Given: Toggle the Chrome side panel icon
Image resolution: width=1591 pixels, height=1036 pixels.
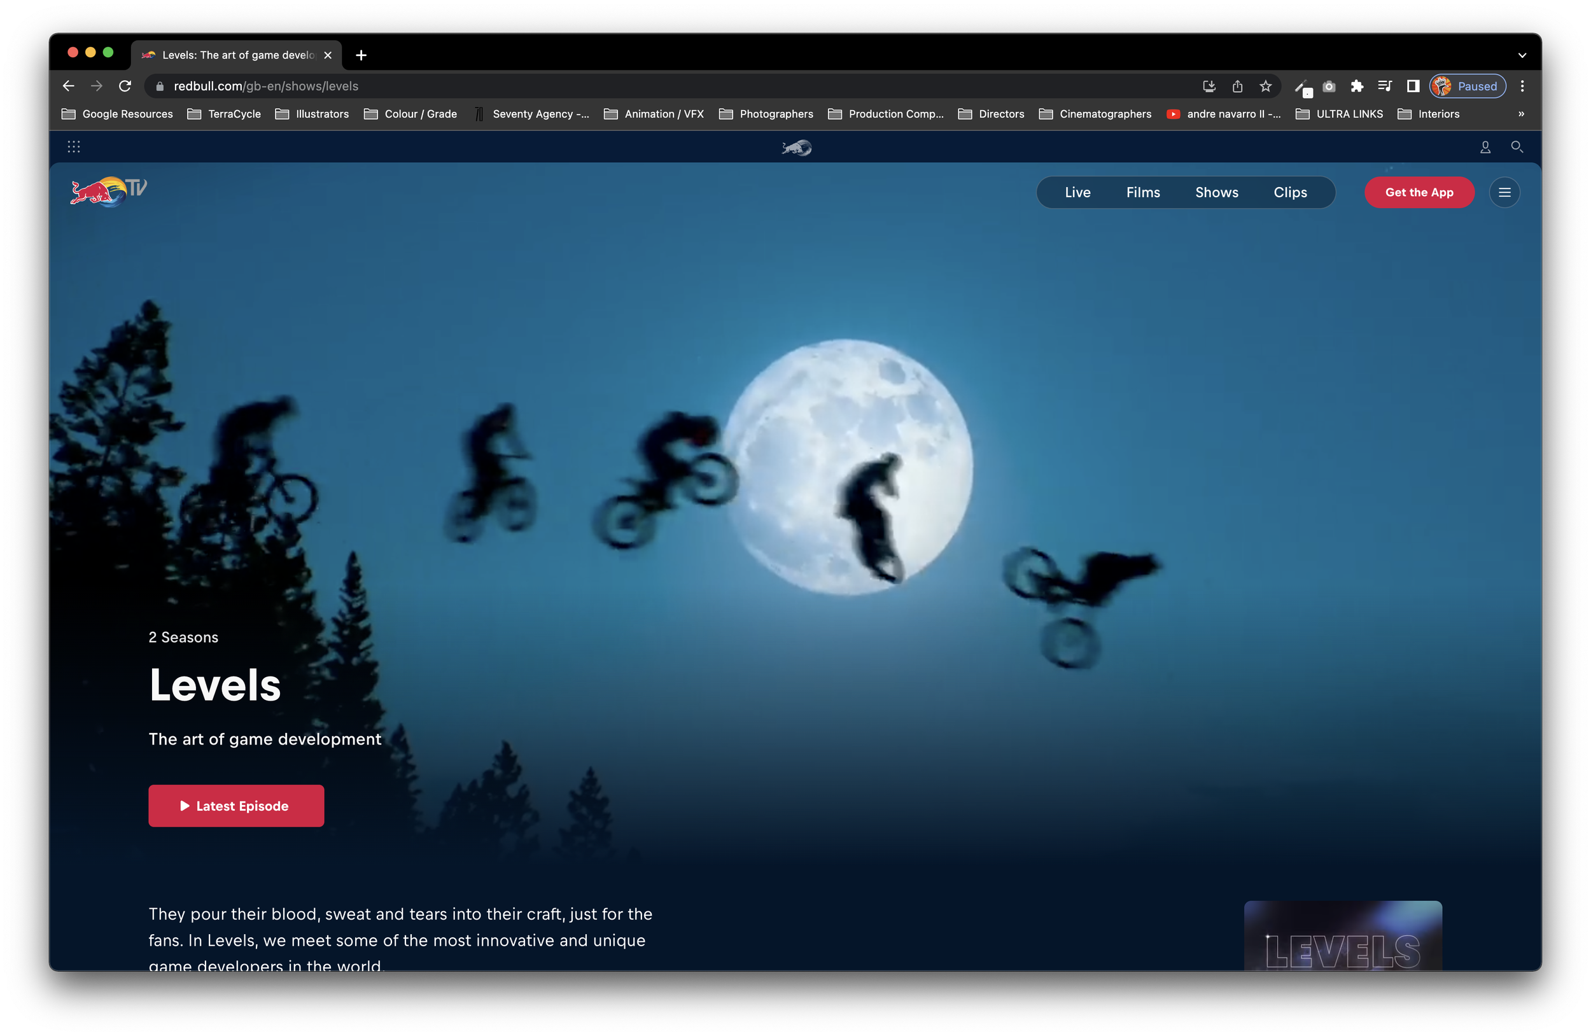Looking at the screenshot, I should pyautogui.click(x=1413, y=86).
